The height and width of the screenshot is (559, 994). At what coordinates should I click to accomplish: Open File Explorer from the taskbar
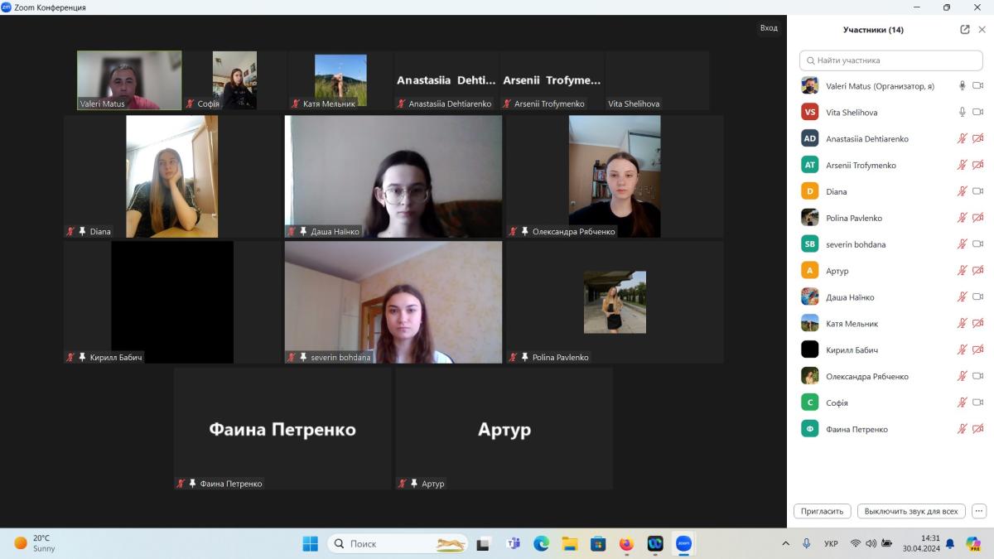coord(570,543)
